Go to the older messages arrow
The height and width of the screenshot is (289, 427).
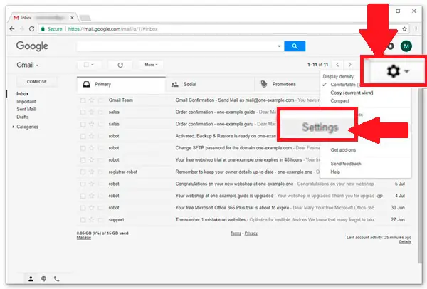pos(349,65)
